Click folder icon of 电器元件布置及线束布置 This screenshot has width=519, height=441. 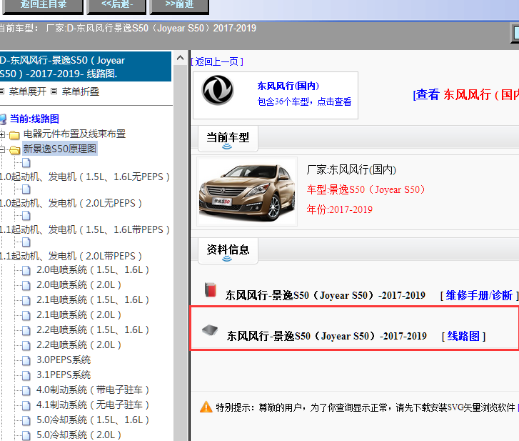point(14,135)
